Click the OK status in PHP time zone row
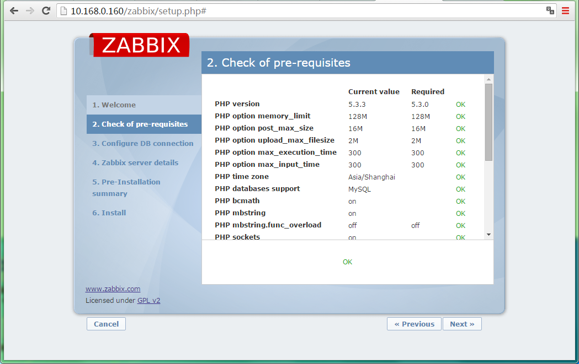This screenshot has width=579, height=364. [x=460, y=177]
